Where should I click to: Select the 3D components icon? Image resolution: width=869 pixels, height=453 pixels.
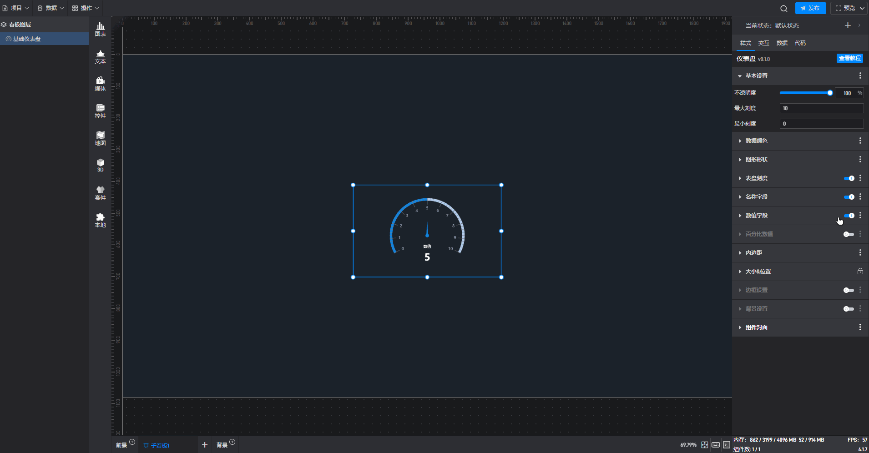coord(100,165)
